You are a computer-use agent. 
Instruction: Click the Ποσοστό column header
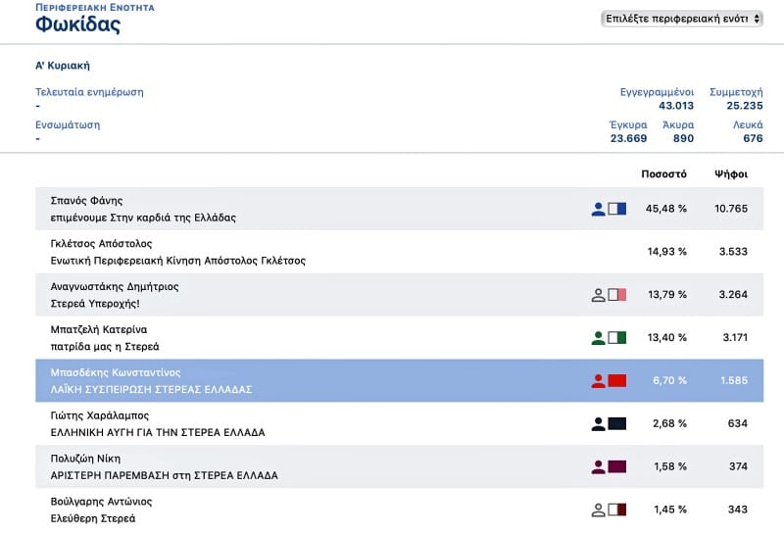point(663,174)
